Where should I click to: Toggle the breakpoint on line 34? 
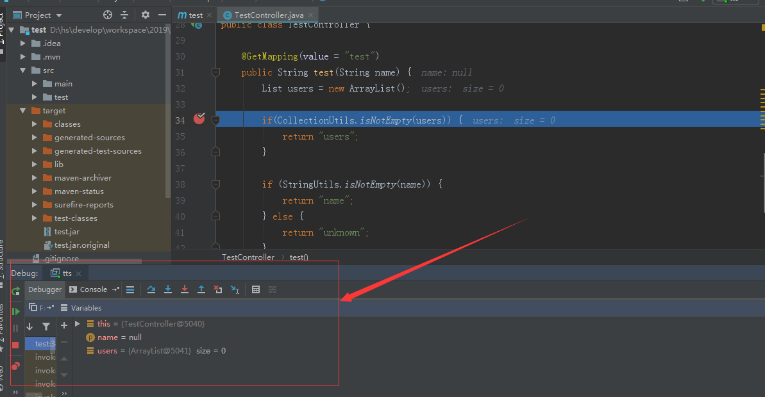click(x=199, y=118)
